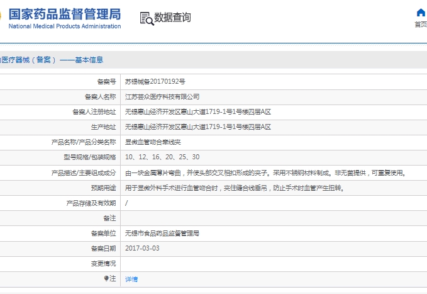427x294 pixels.
Task: Click the 预期用途 row label
Action: [104, 188]
